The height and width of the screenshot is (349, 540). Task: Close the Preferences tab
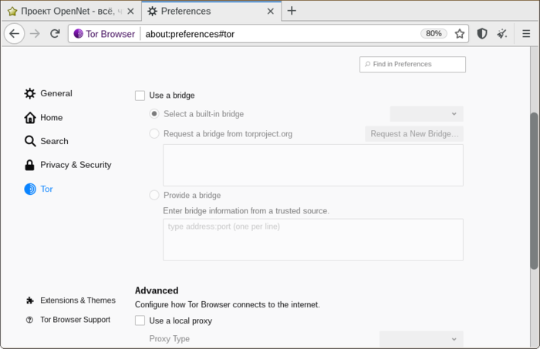[270, 12]
